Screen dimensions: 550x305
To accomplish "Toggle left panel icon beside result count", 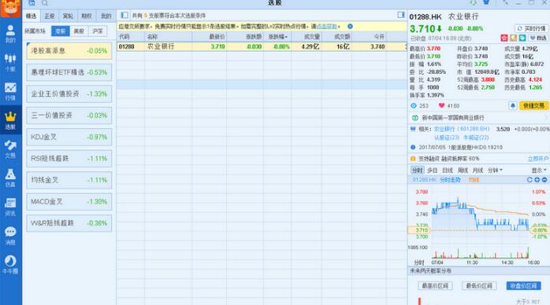I will click(124, 15).
